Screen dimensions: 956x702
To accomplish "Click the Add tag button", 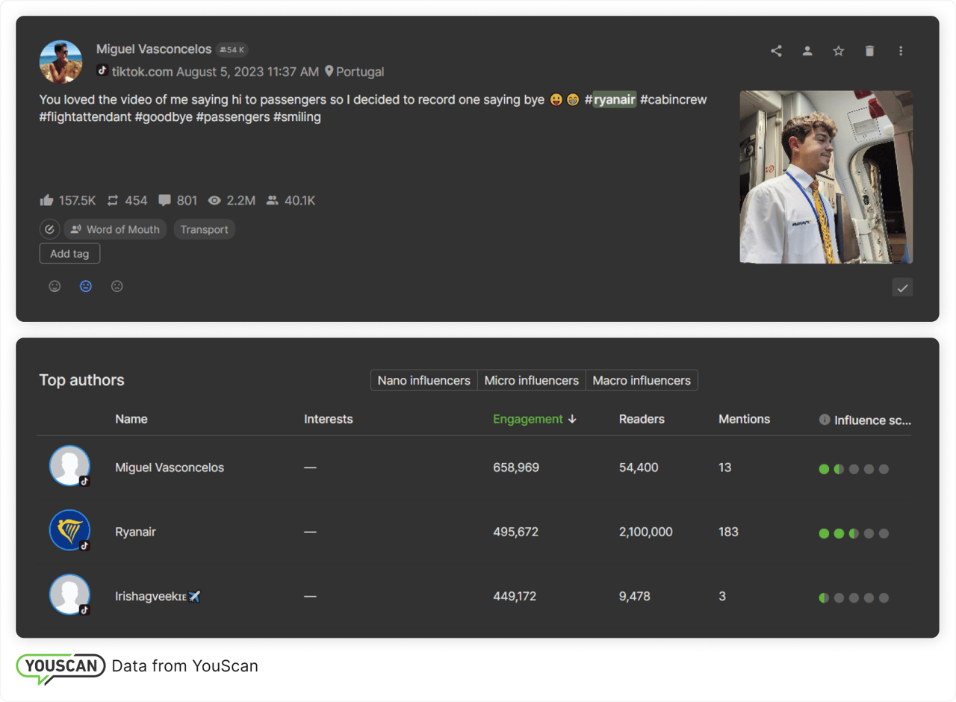I will click(x=69, y=254).
